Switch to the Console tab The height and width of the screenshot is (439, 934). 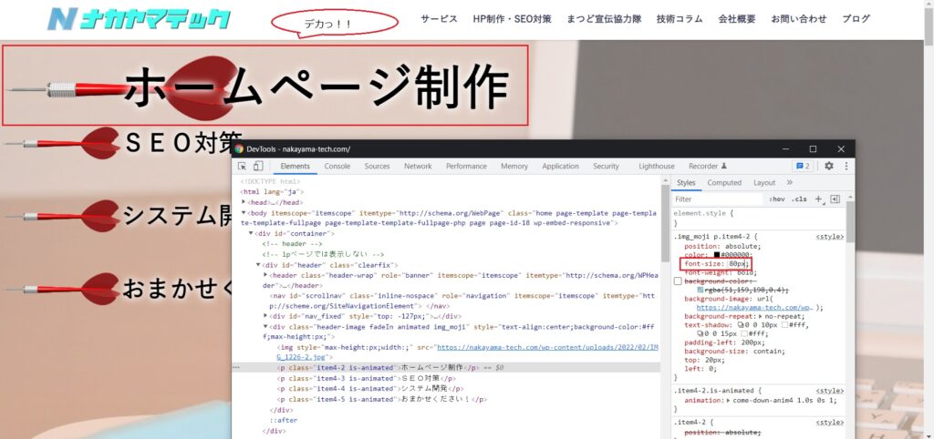click(337, 167)
